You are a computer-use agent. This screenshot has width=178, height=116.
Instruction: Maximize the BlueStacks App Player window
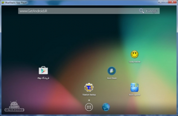coord(166,2)
